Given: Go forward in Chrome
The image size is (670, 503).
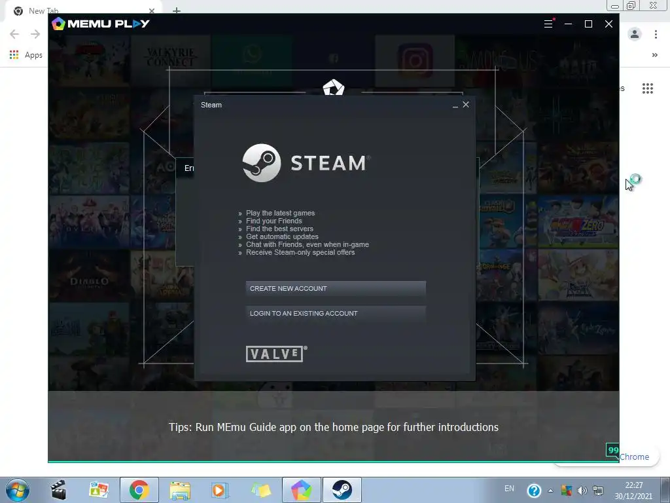Looking at the screenshot, I should click(35, 34).
